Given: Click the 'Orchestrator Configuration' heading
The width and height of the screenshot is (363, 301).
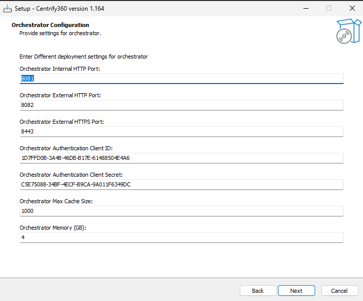Looking at the screenshot, I should point(50,25).
